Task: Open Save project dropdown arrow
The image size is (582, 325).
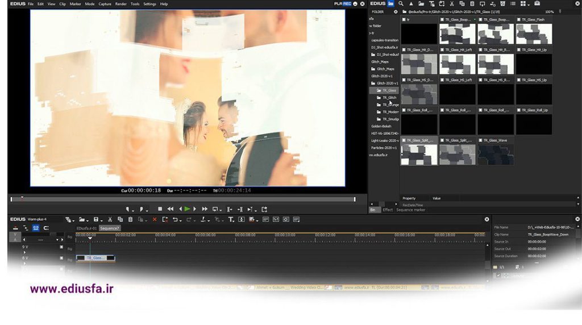Action: 101,221
